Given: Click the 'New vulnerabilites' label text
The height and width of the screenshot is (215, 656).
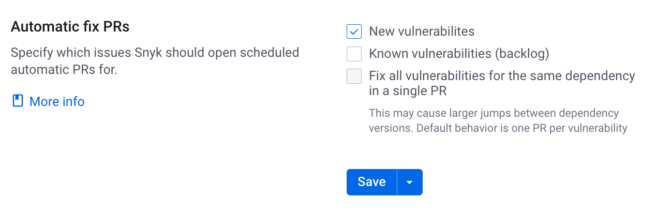Looking at the screenshot, I should 422,32.
